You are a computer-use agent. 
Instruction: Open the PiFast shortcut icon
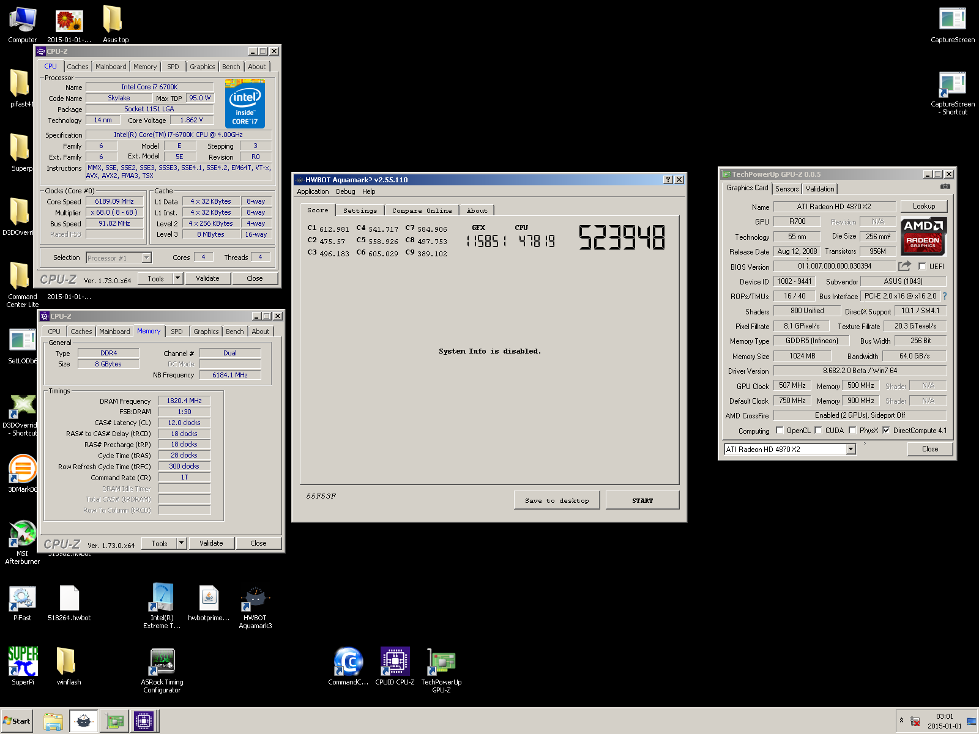[x=22, y=604]
